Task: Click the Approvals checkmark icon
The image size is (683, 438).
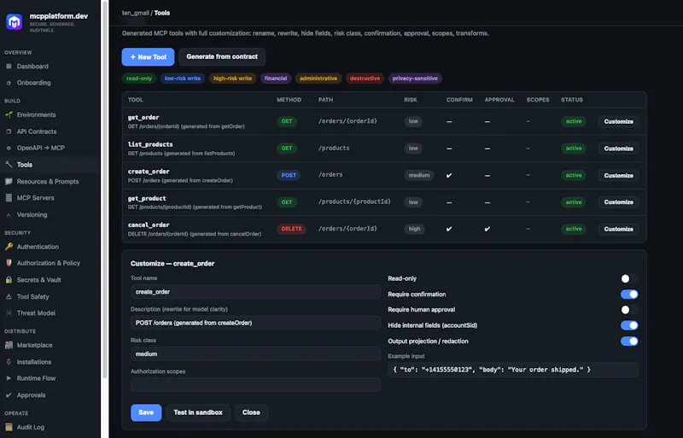Action: [9, 395]
